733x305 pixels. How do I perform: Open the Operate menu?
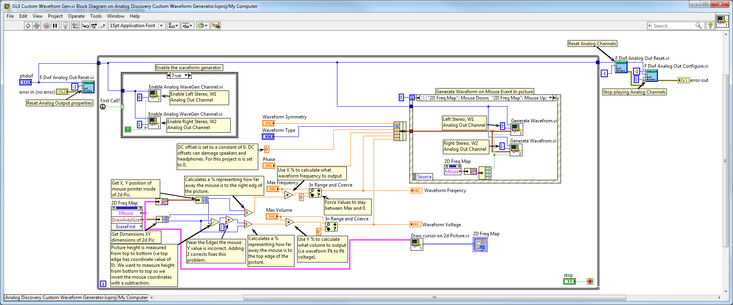(76, 16)
